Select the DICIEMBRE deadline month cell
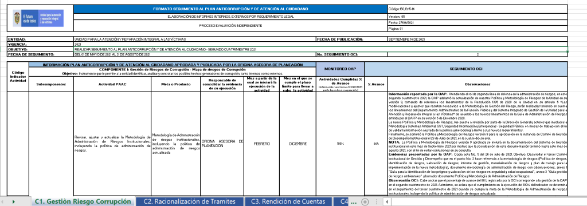 click(x=298, y=144)
